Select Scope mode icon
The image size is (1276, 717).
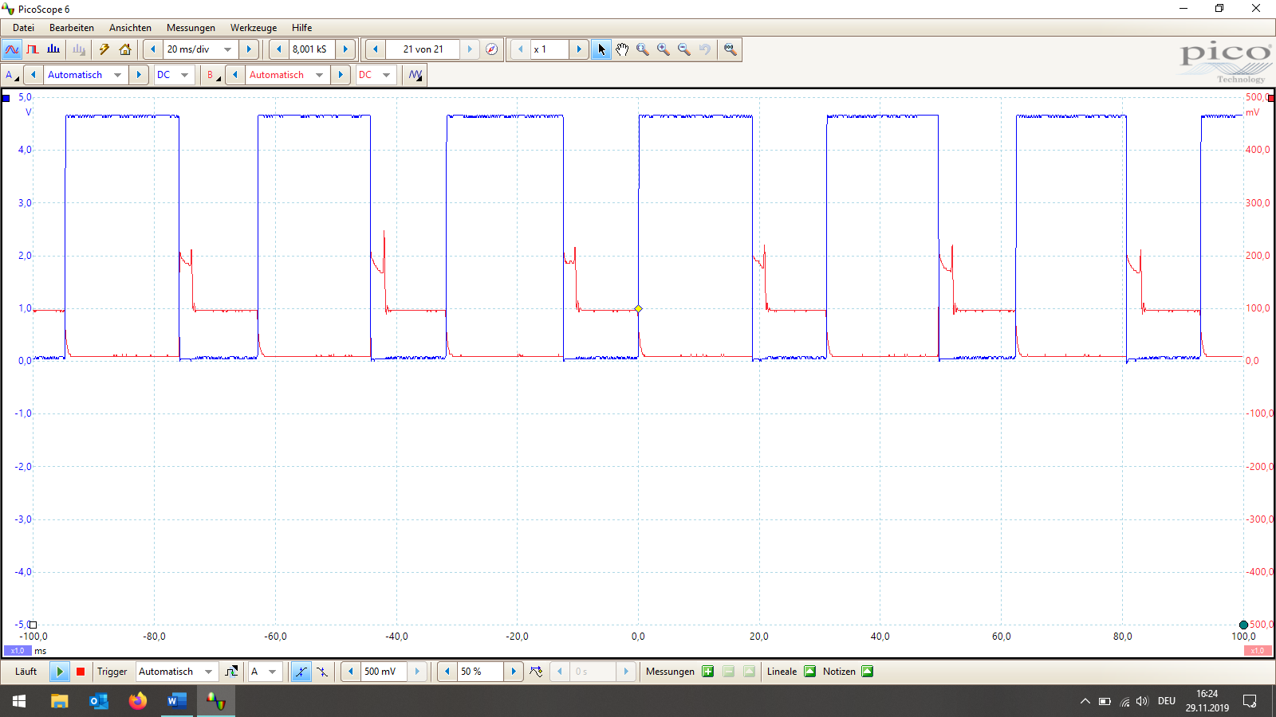point(12,49)
